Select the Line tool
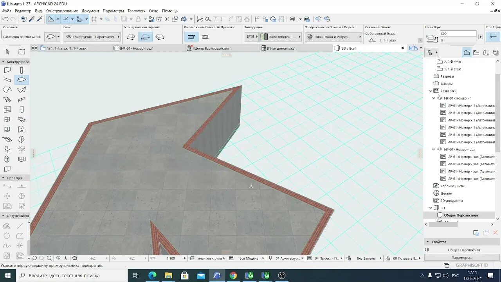501x282 pixels. pyautogui.click(x=20, y=226)
